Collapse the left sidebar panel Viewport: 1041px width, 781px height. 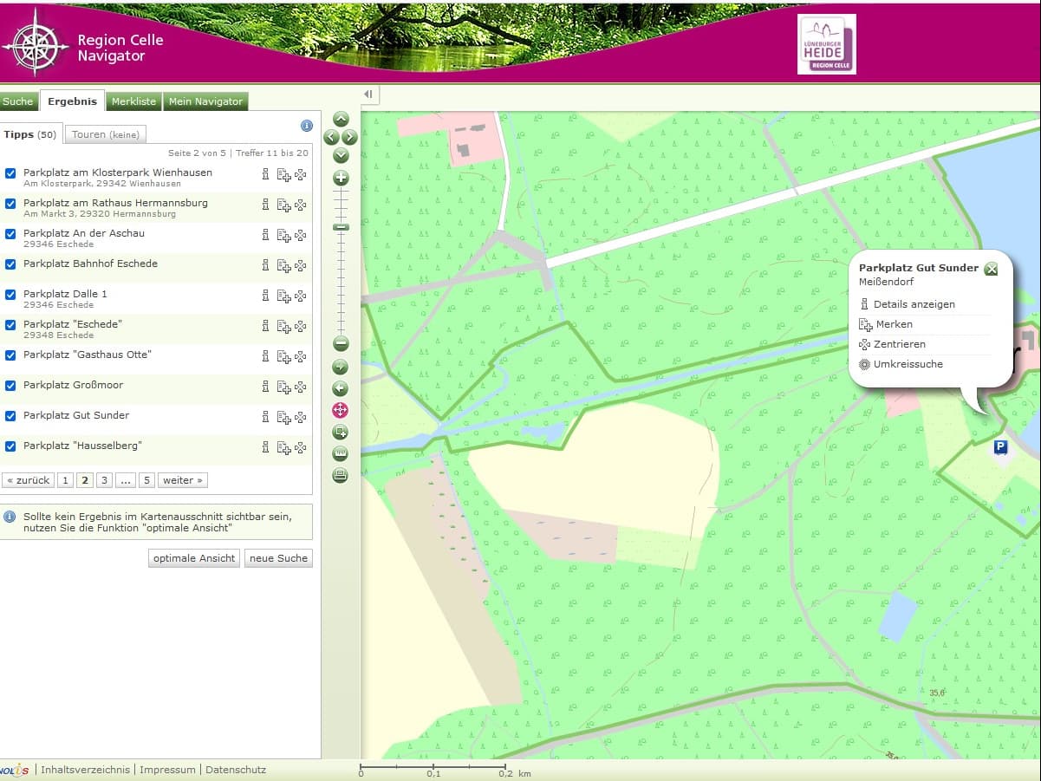[x=368, y=94]
